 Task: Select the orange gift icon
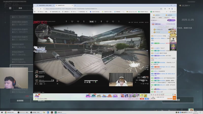click(x=110, y=96)
